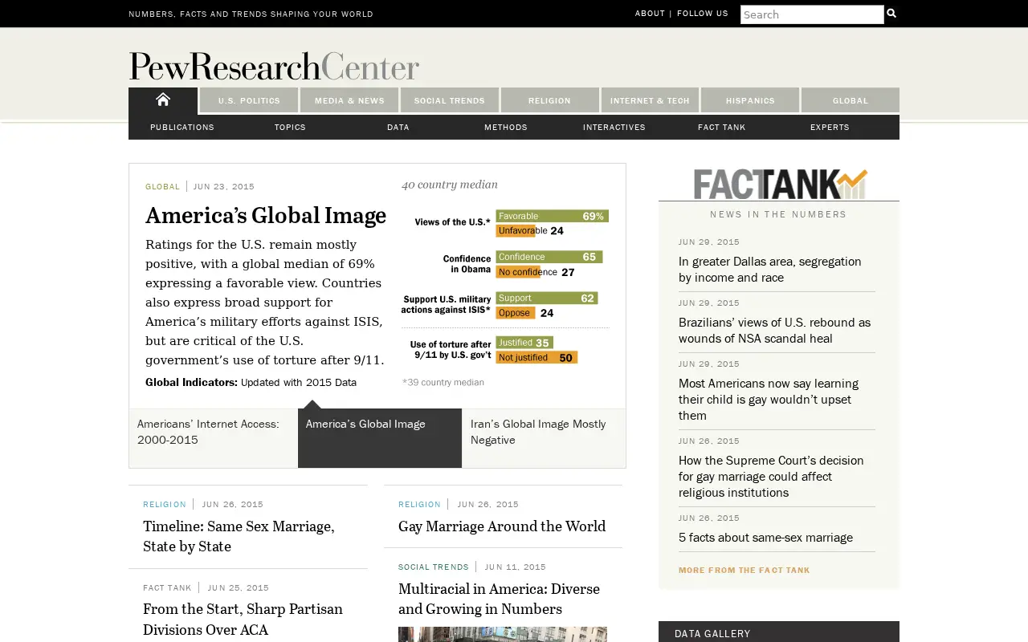Open the About link
The height and width of the screenshot is (642, 1028).
[x=650, y=14]
